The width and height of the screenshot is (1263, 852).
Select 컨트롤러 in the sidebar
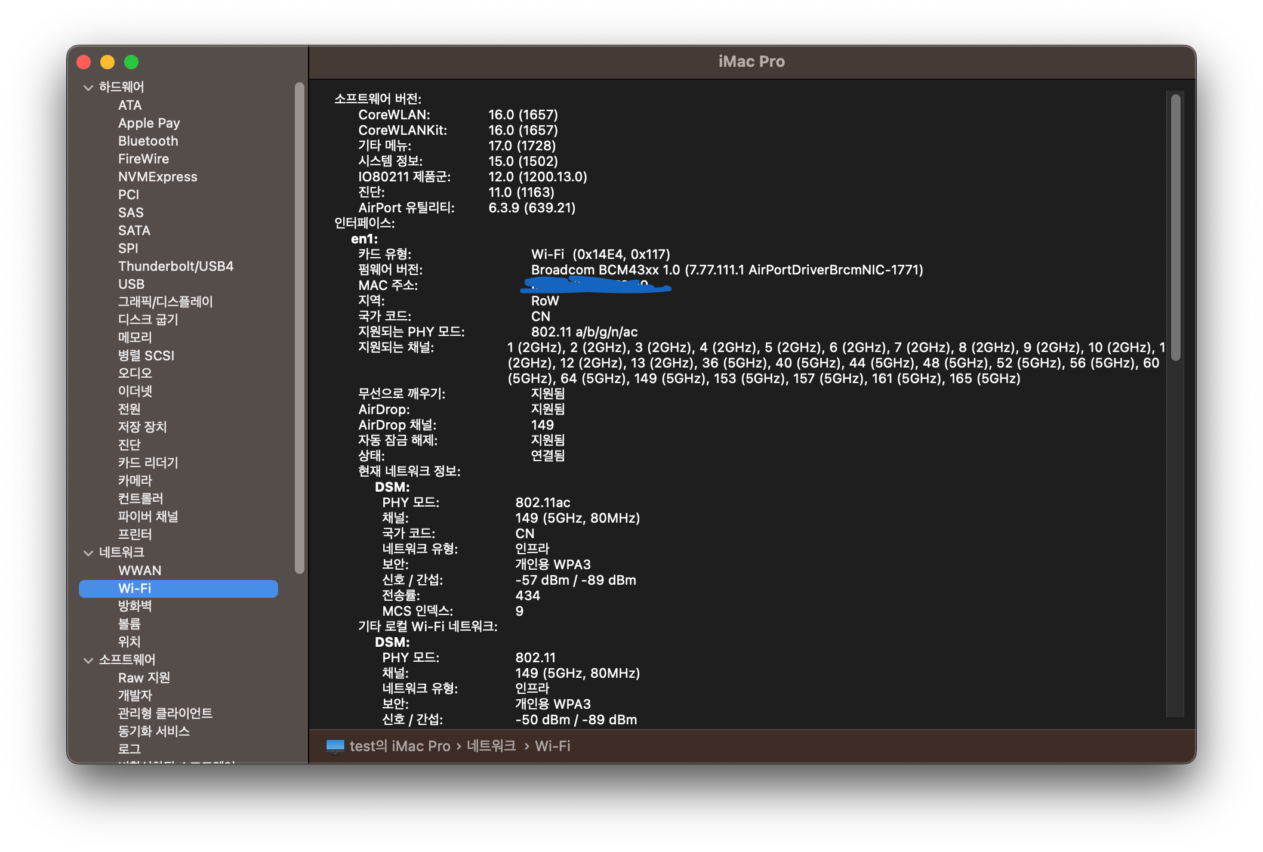click(140, 499)
